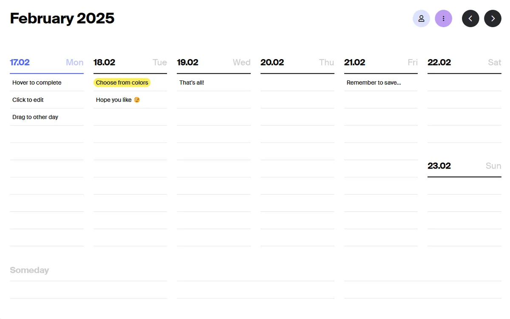Screen dimensions: 510x319
Task: Open the three-dot options menu
Action: (x=443, y=19)
